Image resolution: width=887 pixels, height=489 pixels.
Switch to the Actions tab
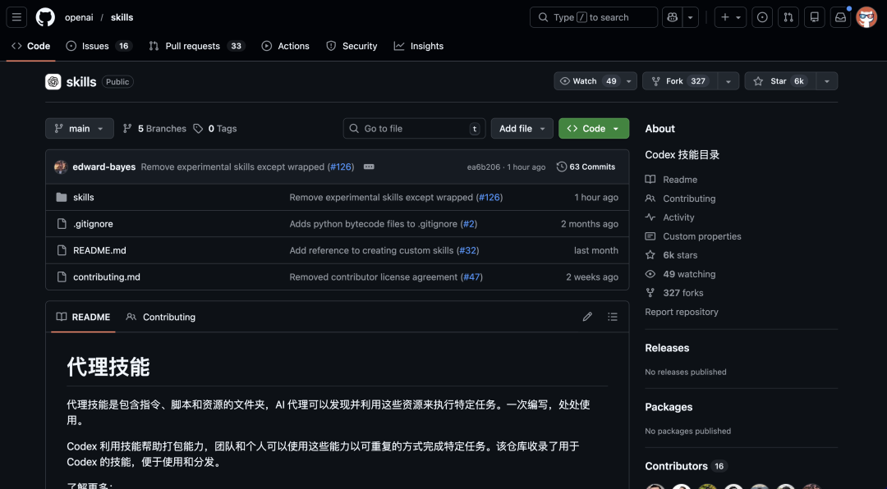pyautogui.click(x=285, y=46)
